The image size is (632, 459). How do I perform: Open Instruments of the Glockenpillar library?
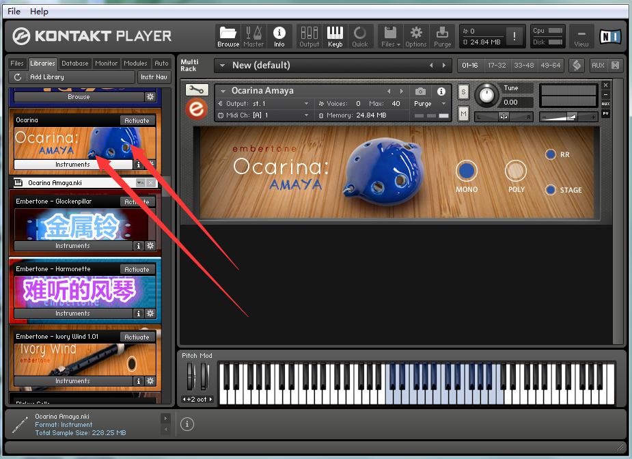pos(73,246)
